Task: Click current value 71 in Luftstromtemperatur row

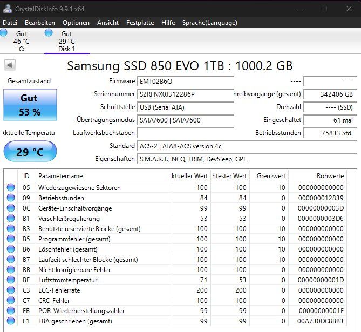Action: click(x=204, y=280)
